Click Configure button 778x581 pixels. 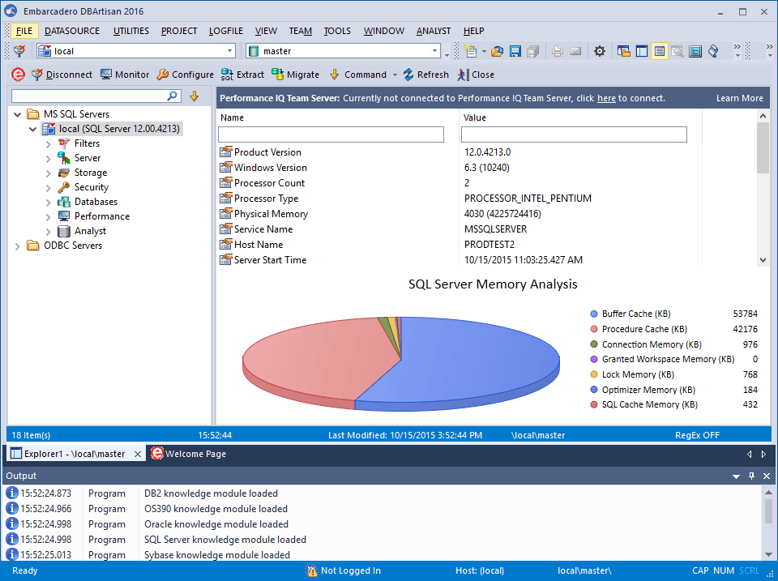coord(185,75)
